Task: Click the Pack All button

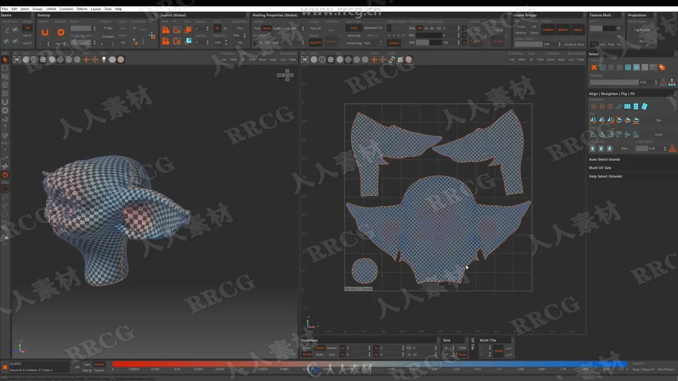Action: click(x=315, y=28)
